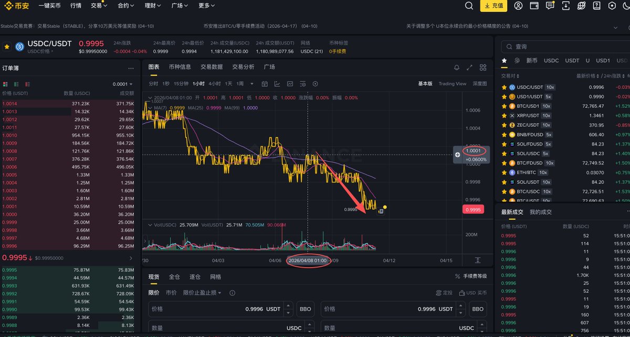
Task: Open the 我的成交 tab
Action: click(x=540, y=212)
